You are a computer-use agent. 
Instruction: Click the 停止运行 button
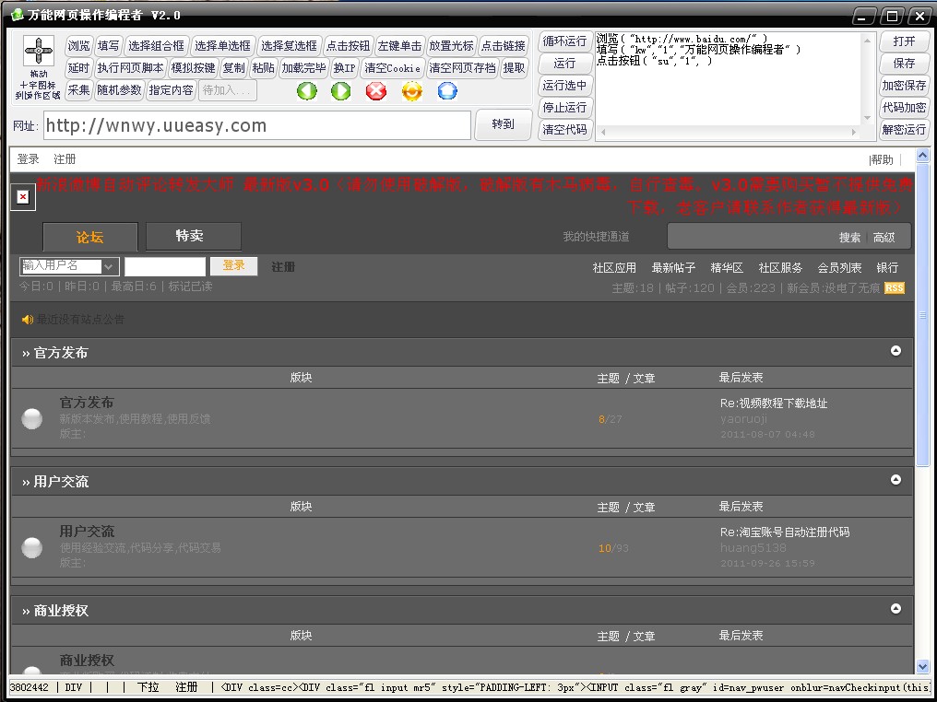564,108
